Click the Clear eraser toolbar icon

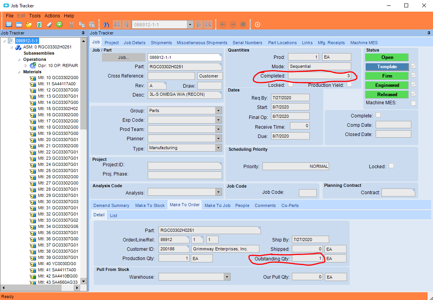pos(49,24)
